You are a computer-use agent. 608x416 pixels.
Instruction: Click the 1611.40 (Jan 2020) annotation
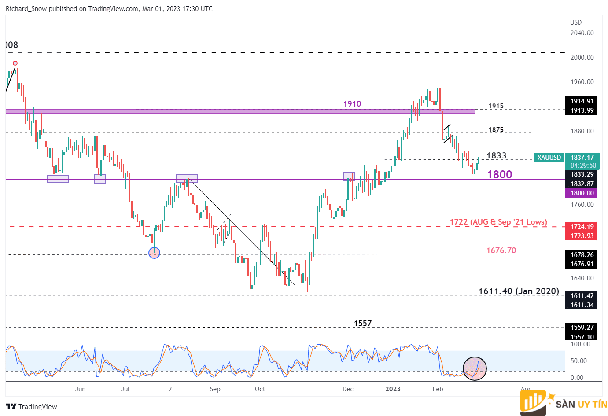519,291
